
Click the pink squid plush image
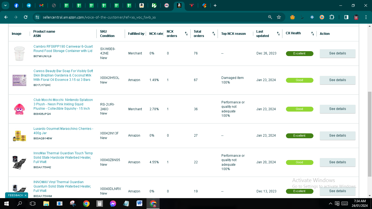[x=19, y=109]
